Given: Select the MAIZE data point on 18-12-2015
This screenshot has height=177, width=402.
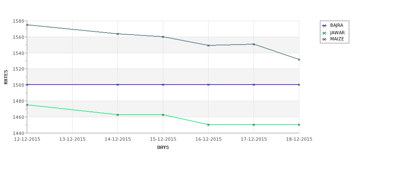Looking at the screenshot, I should [299, 59].
